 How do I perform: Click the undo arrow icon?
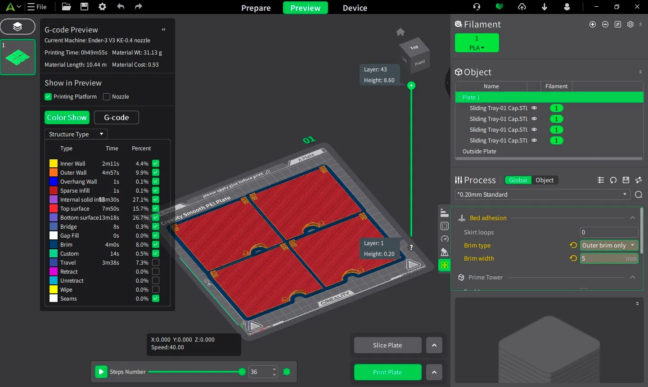click(x=121, y=7)
